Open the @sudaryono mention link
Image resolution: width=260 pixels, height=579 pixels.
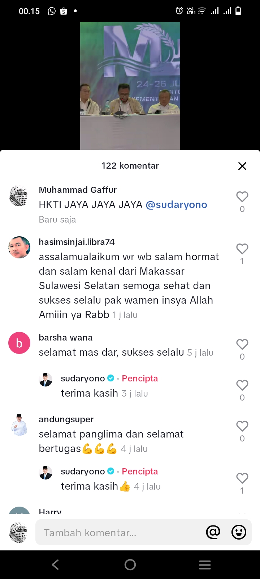point(177,205)
